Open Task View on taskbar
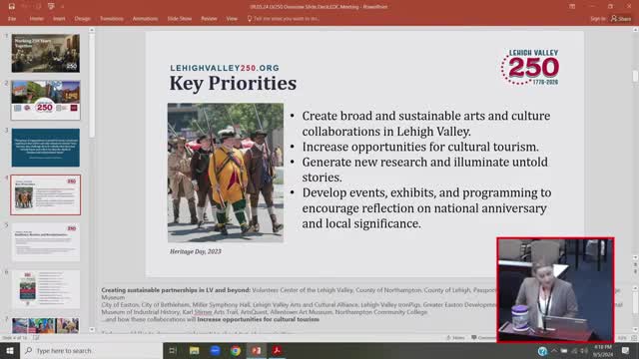This screenshot has height=359, width=639. 173,350
